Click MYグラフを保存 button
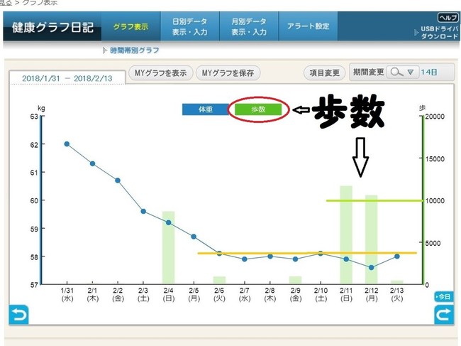This screenshot has height=346, width=461. tap(228, 72)
